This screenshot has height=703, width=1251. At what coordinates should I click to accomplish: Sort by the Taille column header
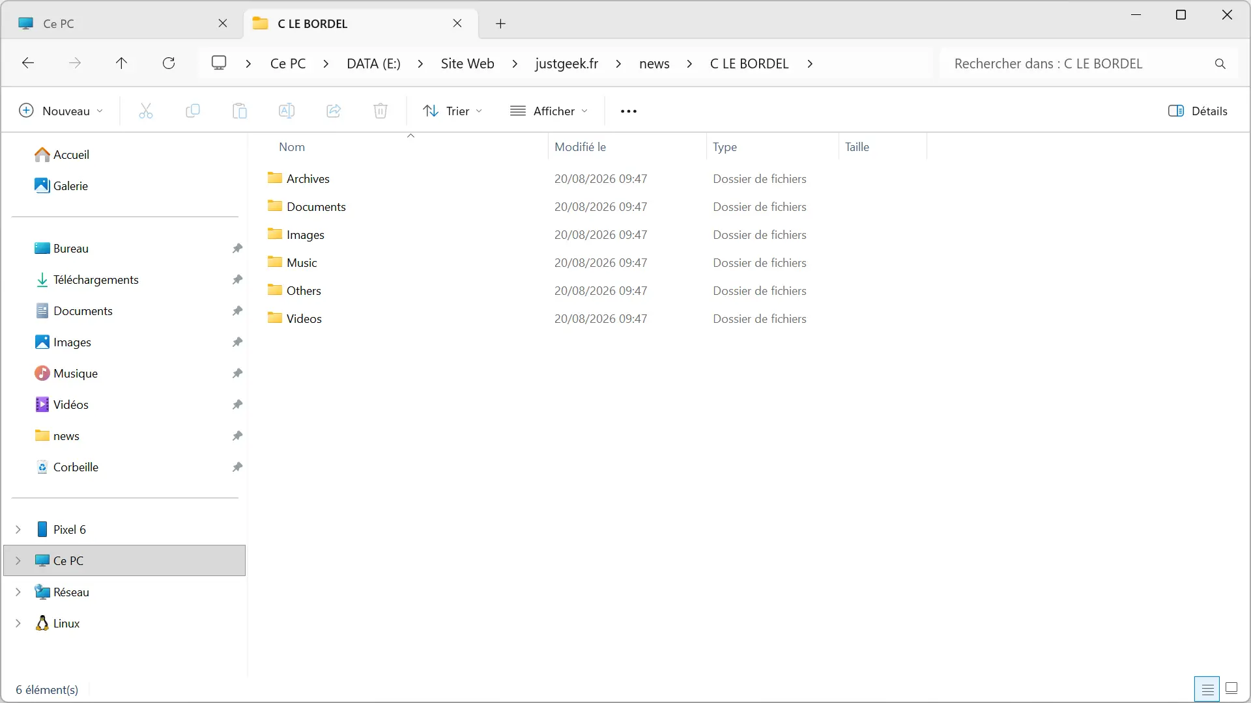tap(857, 147)
